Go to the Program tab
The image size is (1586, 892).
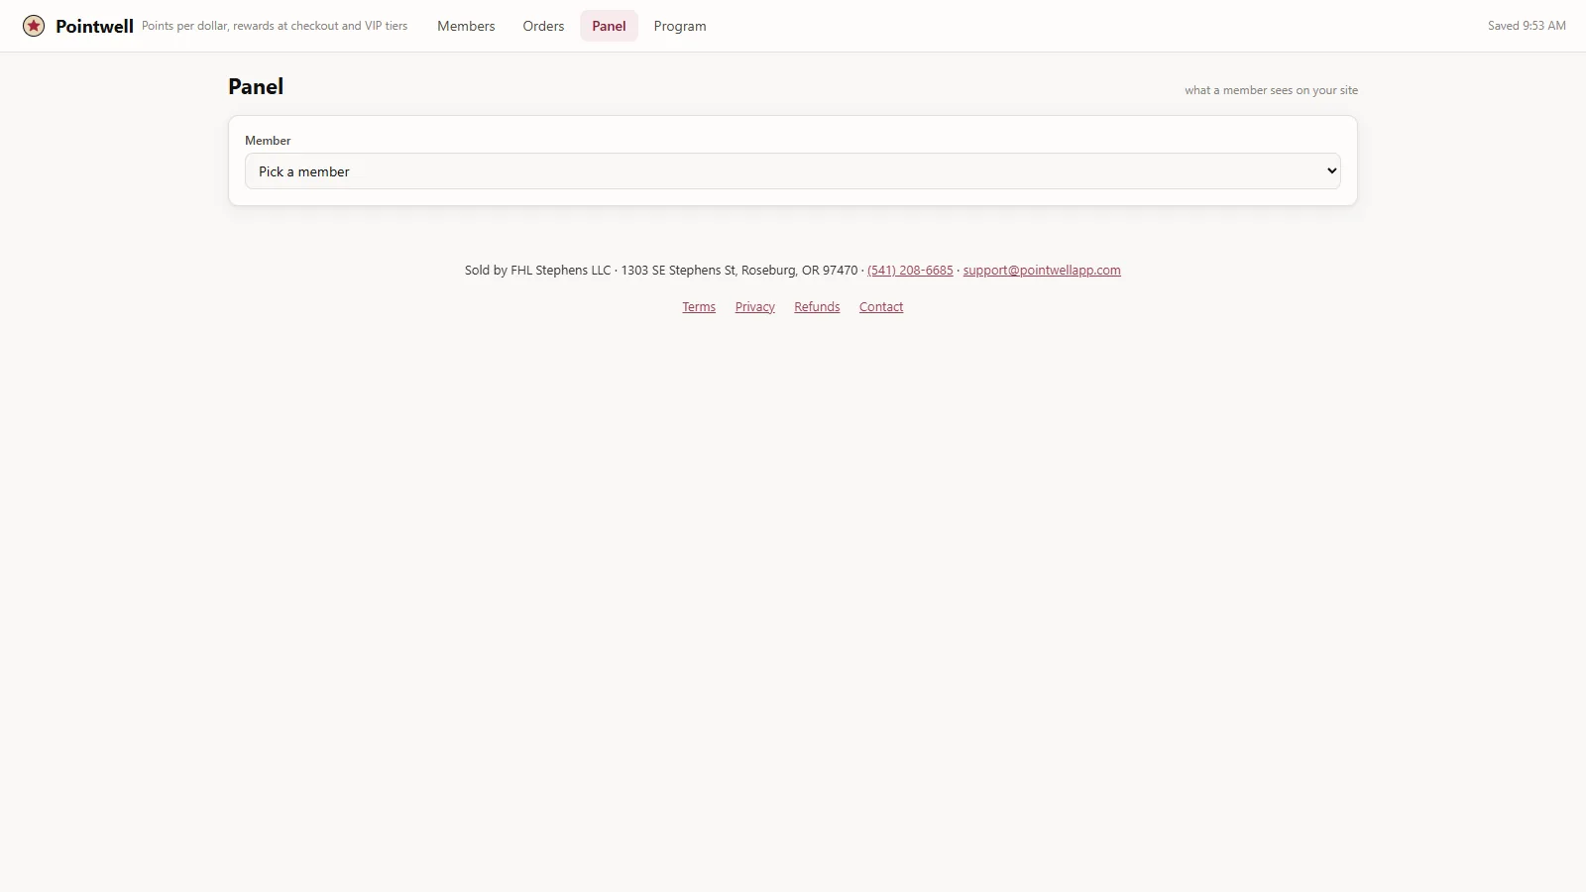pyautogui.click(x=680, y=26)
